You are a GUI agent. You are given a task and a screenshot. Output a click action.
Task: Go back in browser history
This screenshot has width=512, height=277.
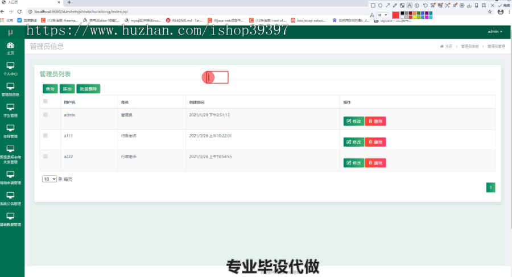[3, 11]
